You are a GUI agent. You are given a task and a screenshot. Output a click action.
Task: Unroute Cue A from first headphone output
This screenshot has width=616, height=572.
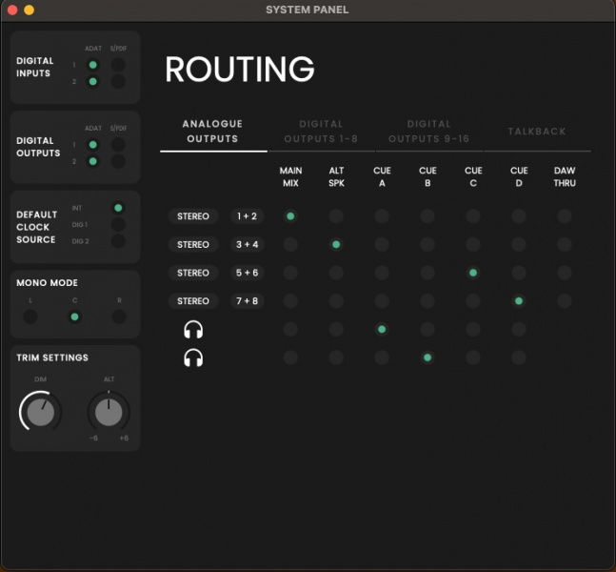click(x=382, y=329)
